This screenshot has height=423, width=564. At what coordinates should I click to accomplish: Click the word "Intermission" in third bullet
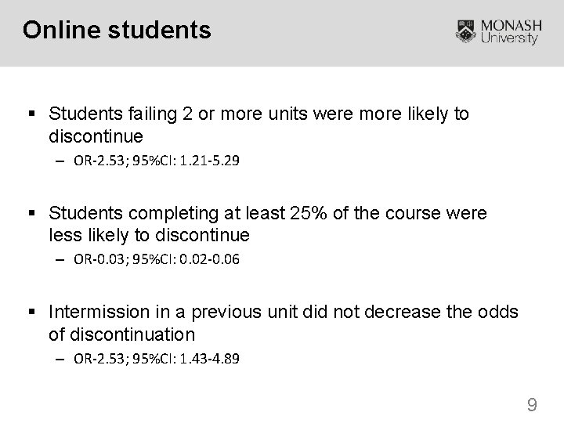click(96, 313)
